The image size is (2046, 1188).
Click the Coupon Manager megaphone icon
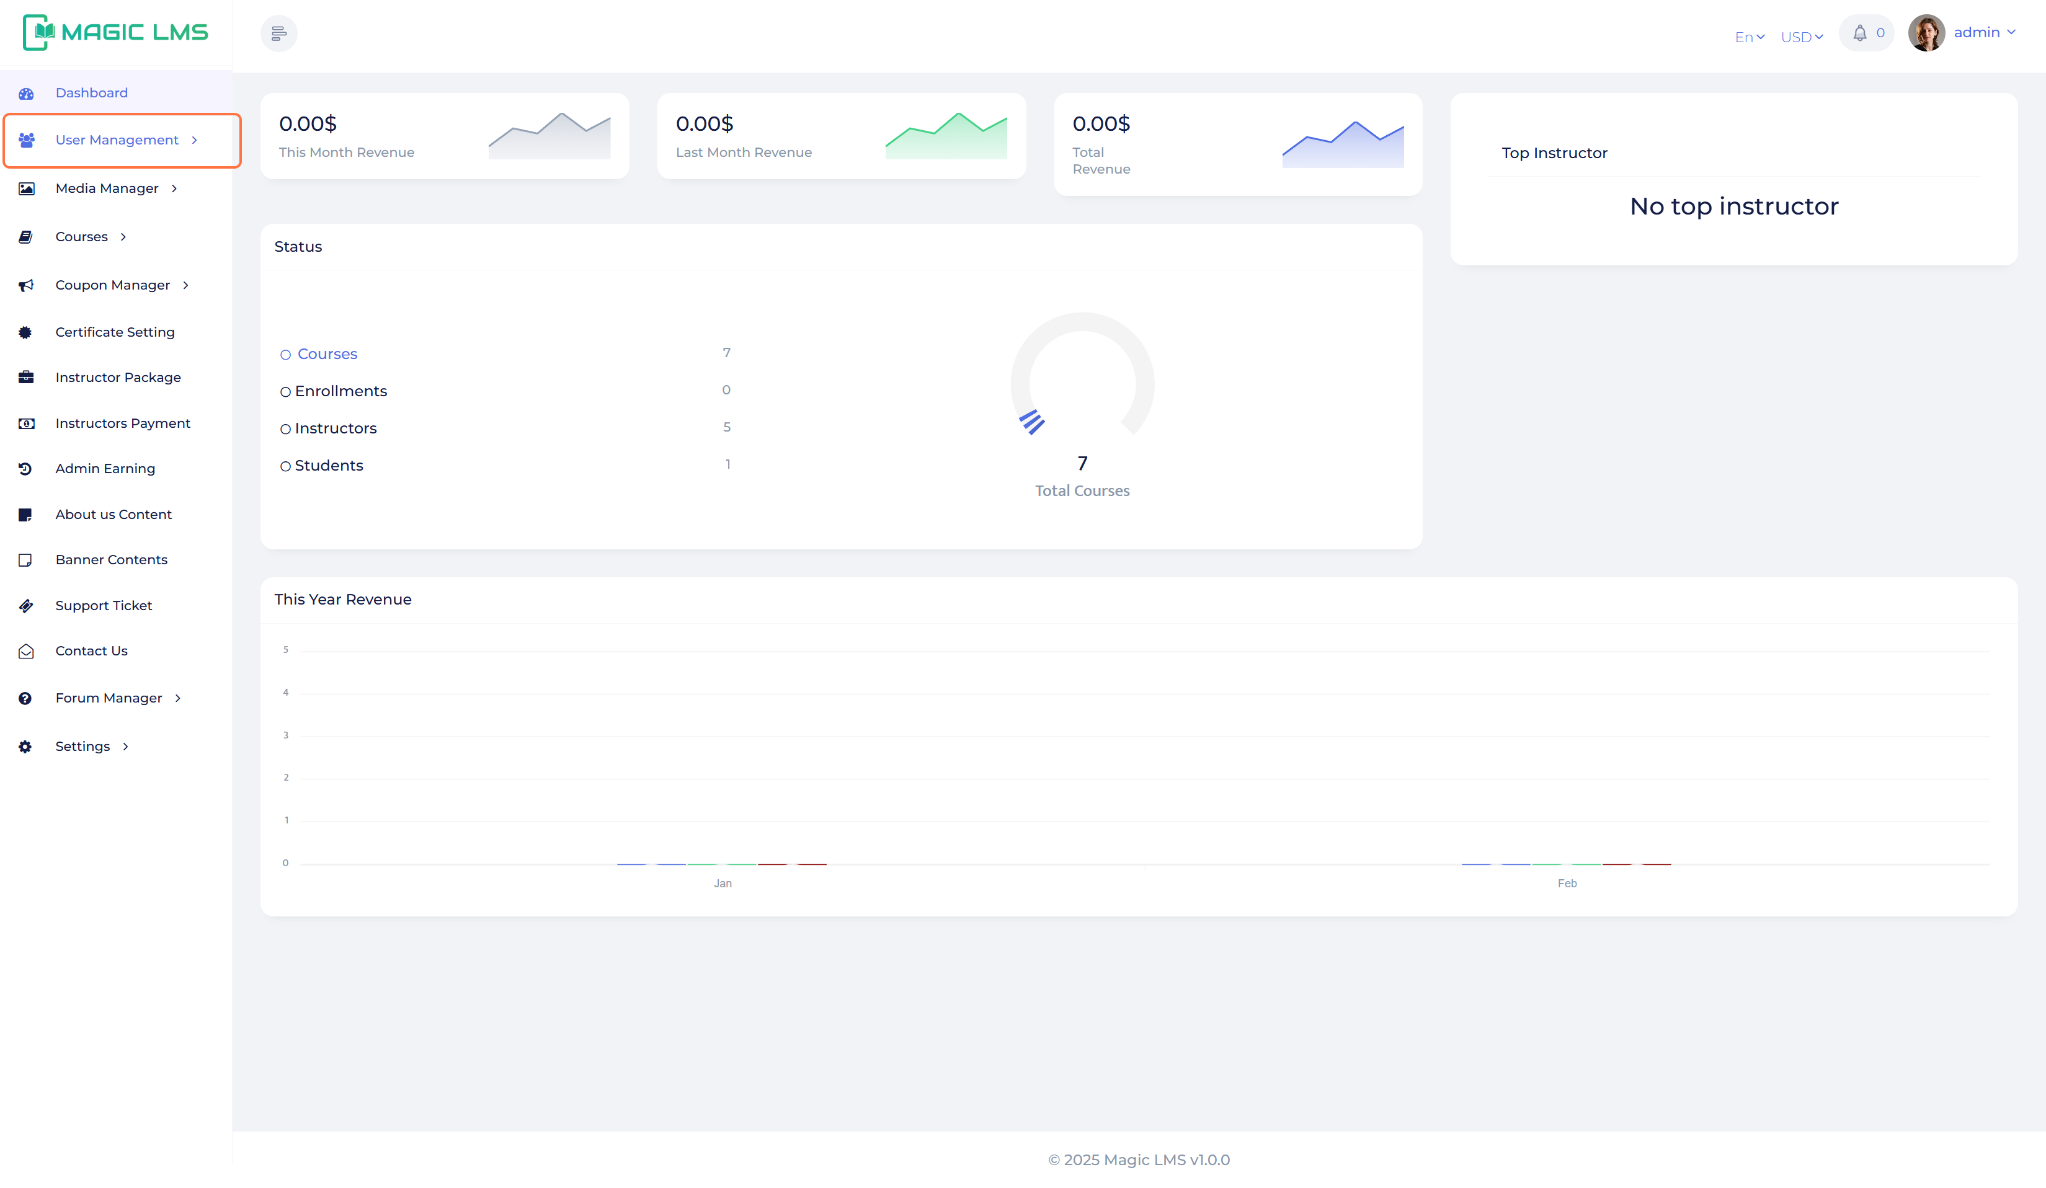tap(26, 285)
